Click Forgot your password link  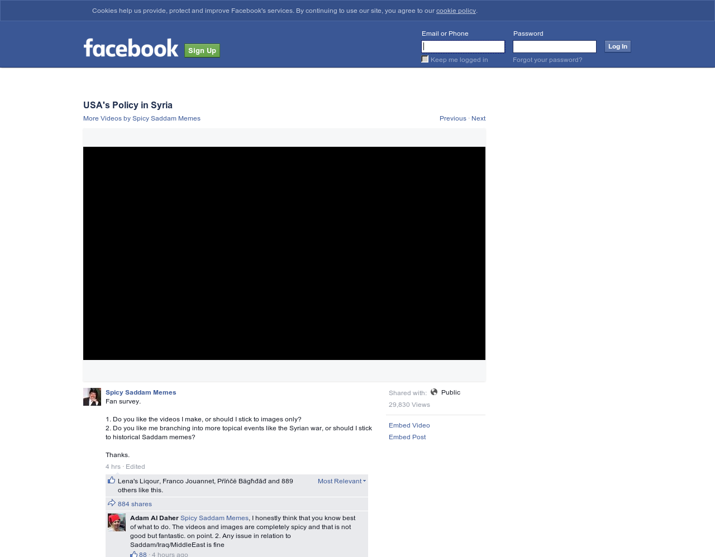pos(547,60)
